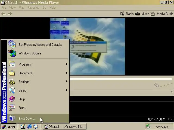The width and height of the screenshot is (174, 130).
Task: Open Help from Start menu
Action: pos(38,99)
